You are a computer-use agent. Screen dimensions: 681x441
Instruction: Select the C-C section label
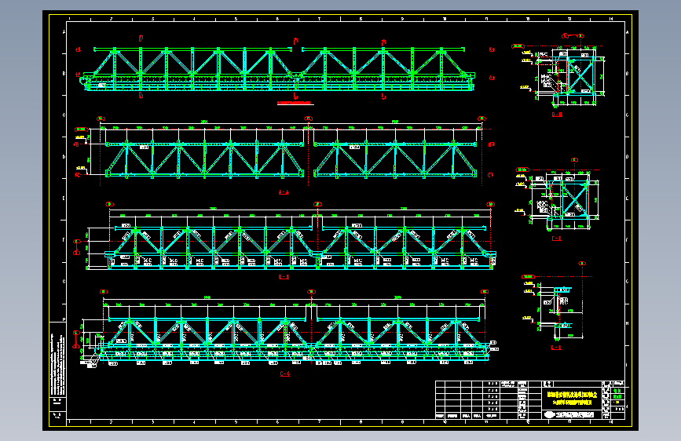pyautogui.click(x=285, y=374)
